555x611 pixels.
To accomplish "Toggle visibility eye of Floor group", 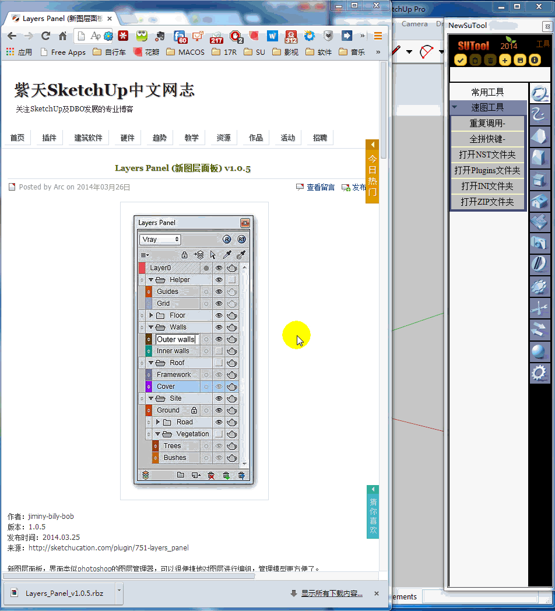I will pos(219,315).
